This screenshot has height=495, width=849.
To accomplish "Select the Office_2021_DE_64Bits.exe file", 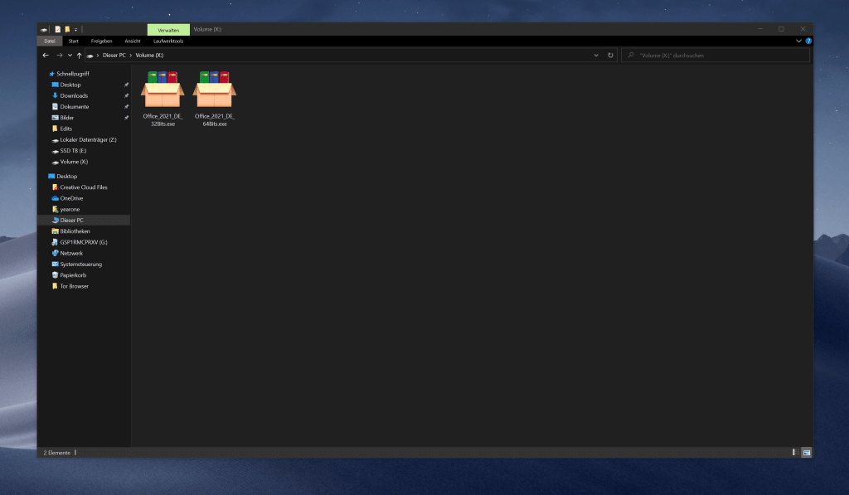I will [x=215, y=99].
